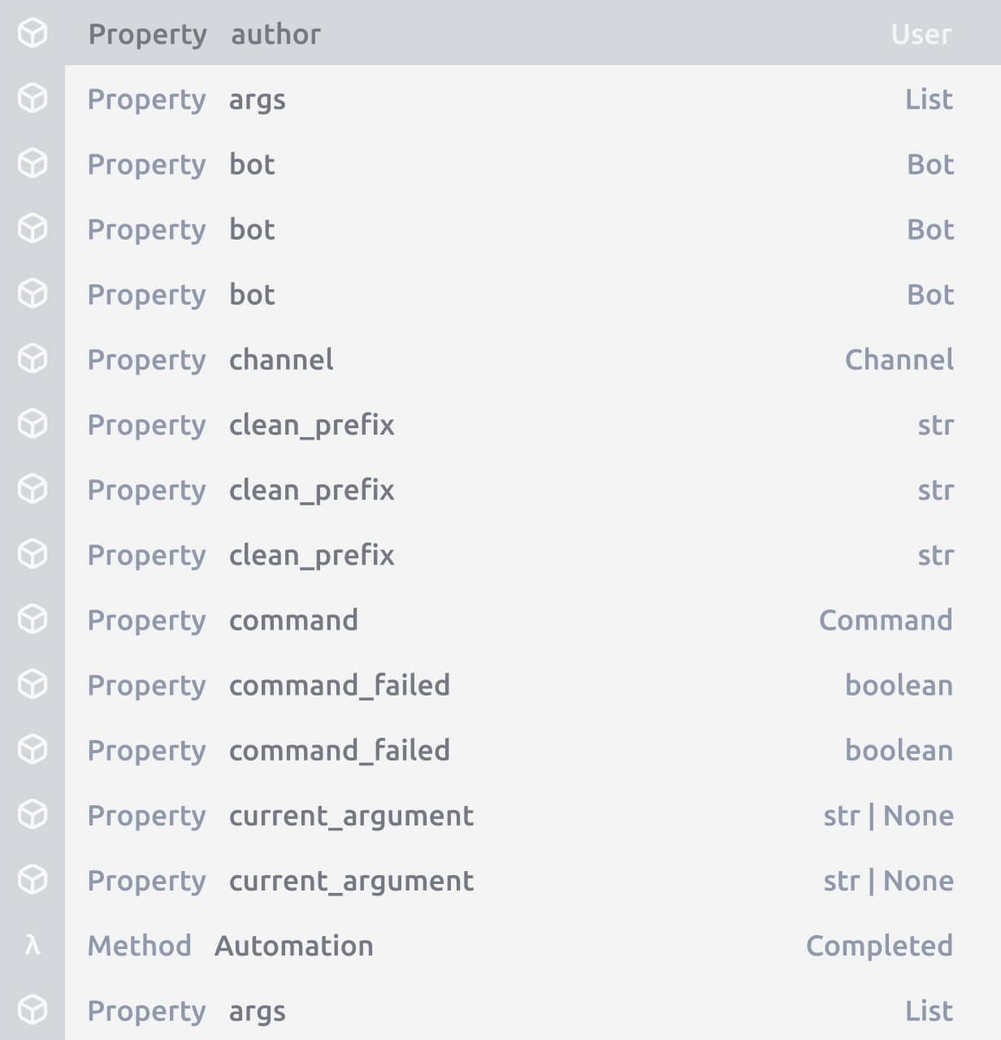Click the Channel return type label
This screenshot has height=1040, width=1001.
click(x=899, y=359)
